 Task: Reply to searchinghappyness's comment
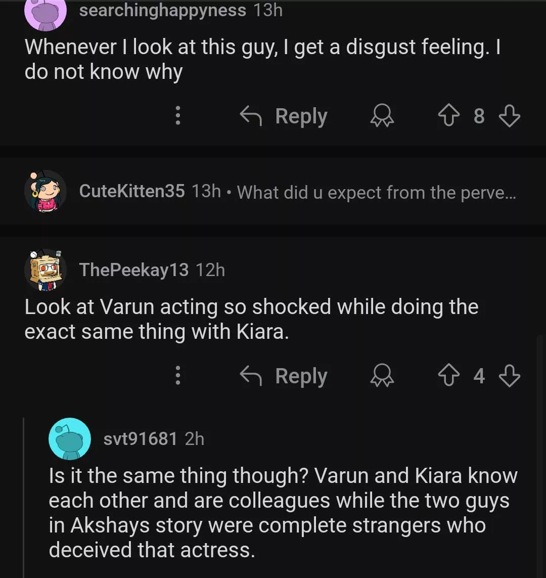(x=284, y=116)
